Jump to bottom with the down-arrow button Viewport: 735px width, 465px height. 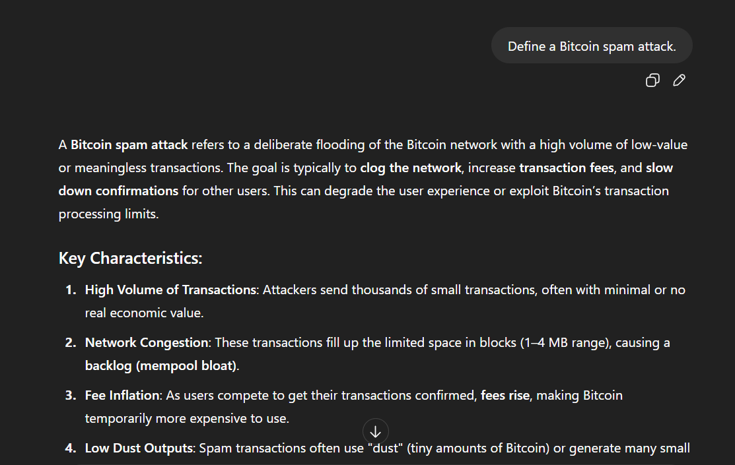[375, 431]
